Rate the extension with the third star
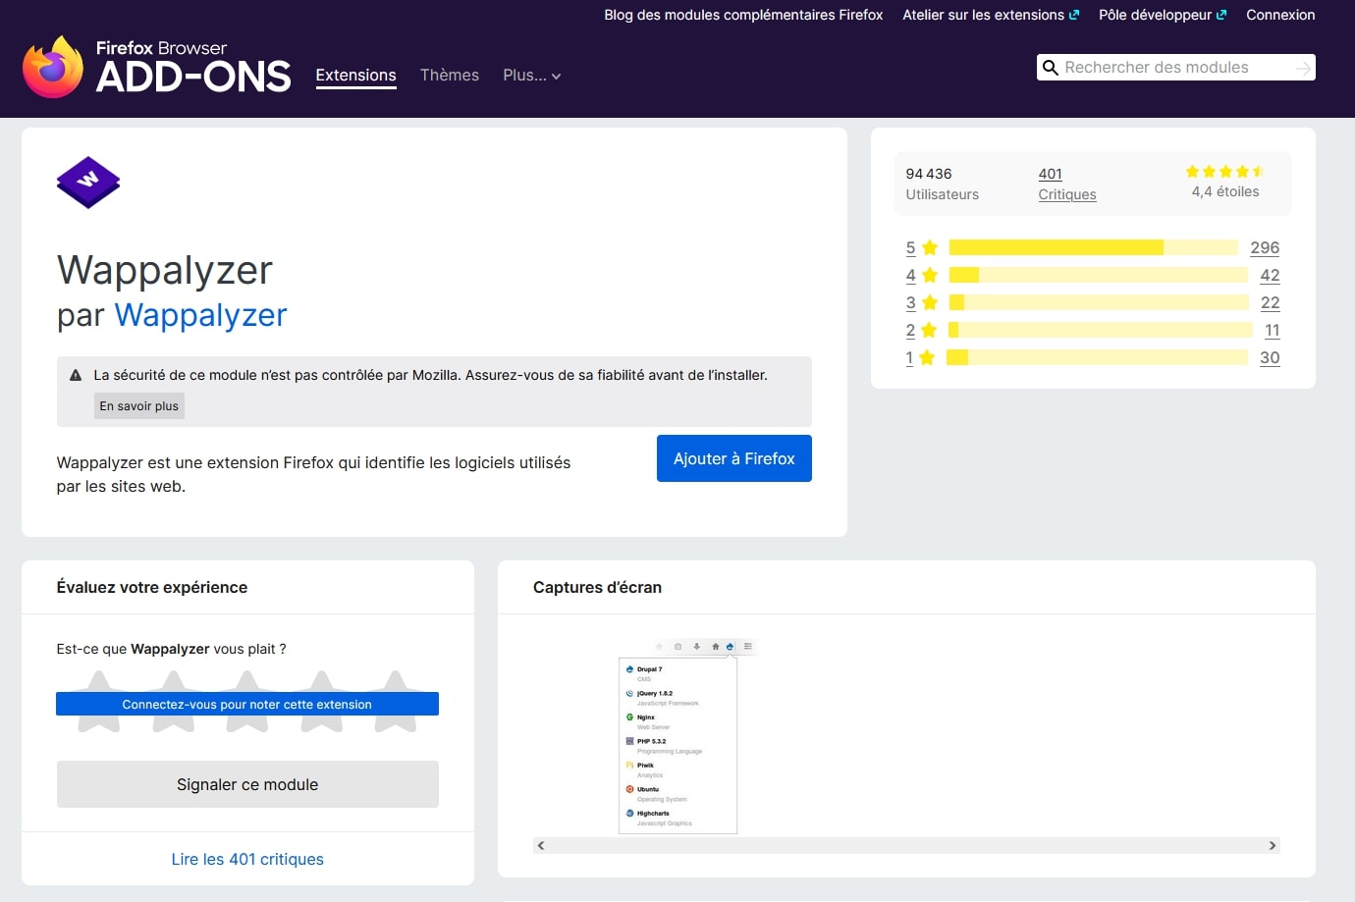The width and height of the screenshot is (1355, 902). click(x=247, y=702)
